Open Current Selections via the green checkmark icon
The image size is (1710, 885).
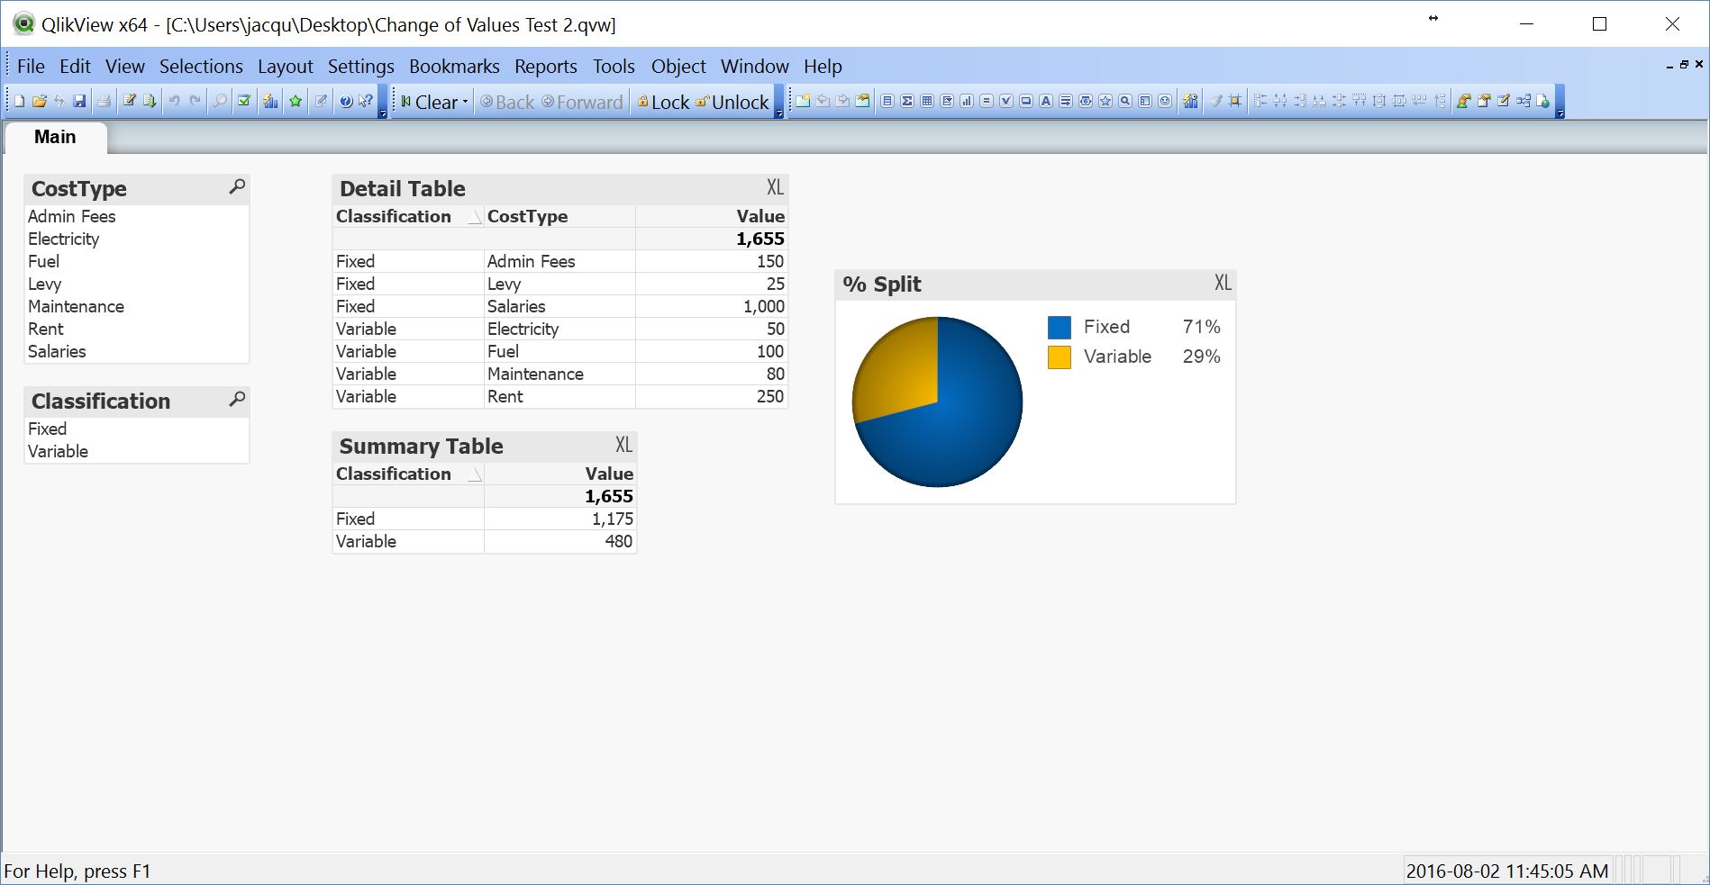244,102
